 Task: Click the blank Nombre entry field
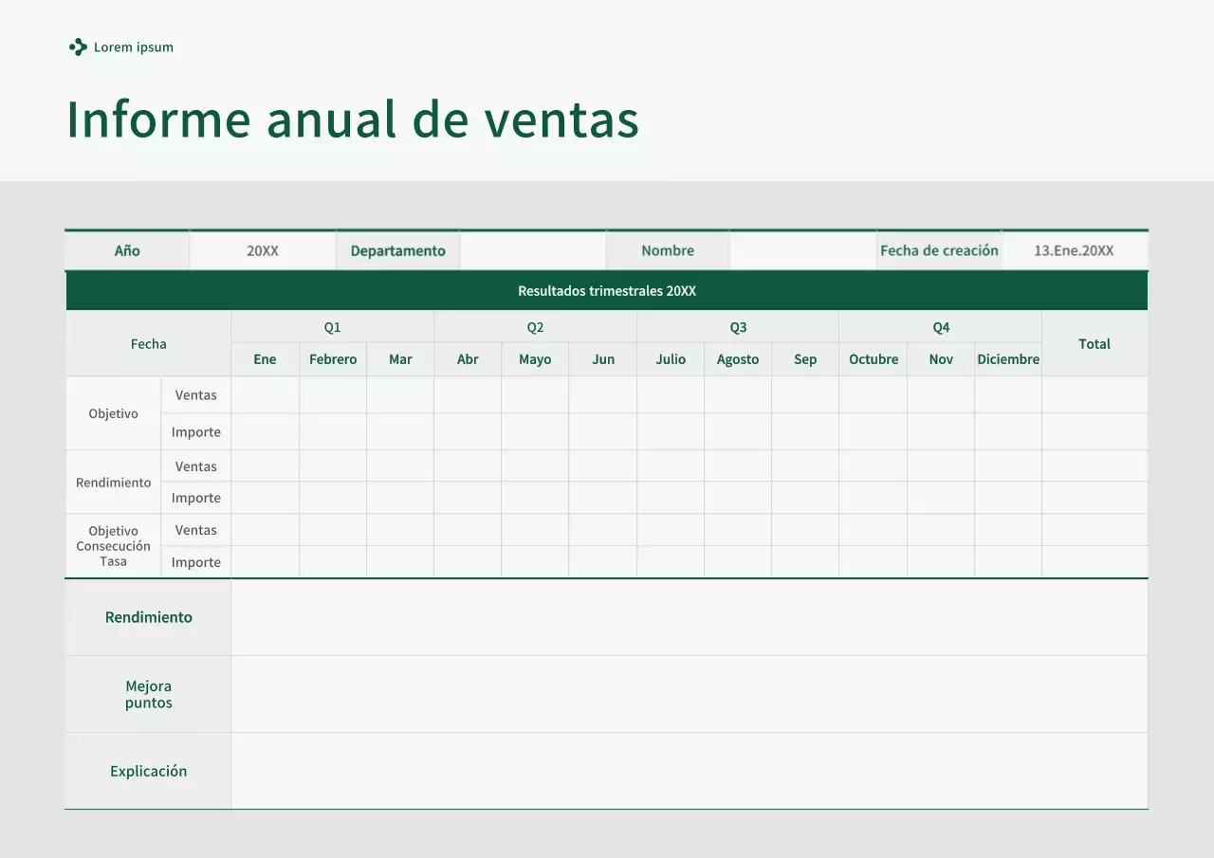click(x=803, y=250)
